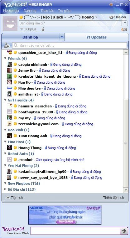Click the Yahoo web search input field

click(x=75, y=231)
